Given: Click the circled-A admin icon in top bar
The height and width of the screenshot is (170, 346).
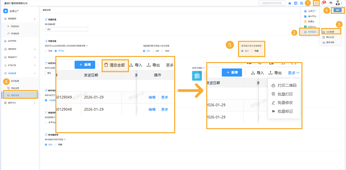Looking at the screenshot, I should pos(316,3).
